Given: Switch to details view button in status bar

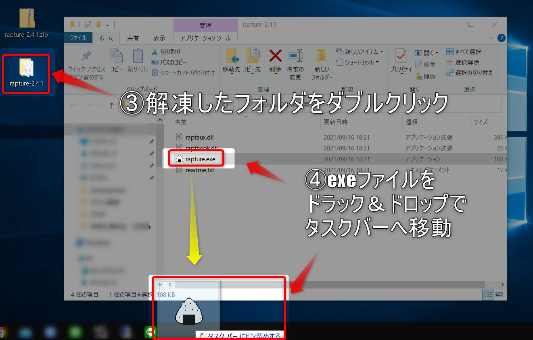Looking at the screenshot, I should coord(488,295).
